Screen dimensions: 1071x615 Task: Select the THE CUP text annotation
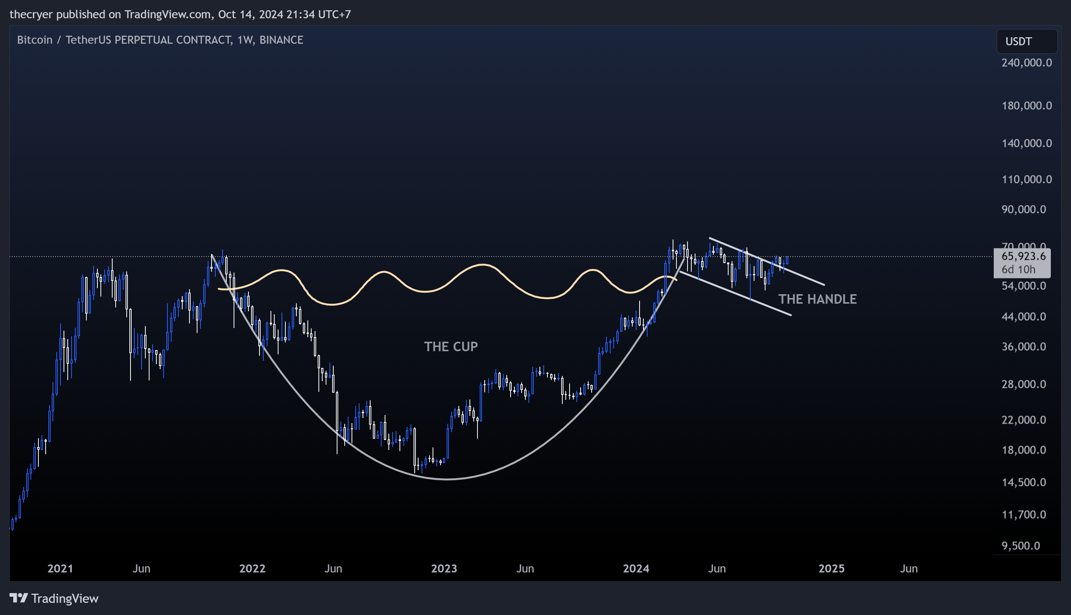(x=450, y=346)
